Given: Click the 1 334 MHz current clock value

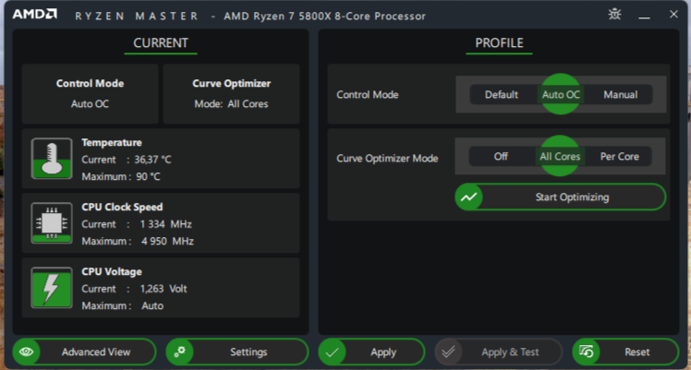Looking at the screenshot, I should click(165, 224).
